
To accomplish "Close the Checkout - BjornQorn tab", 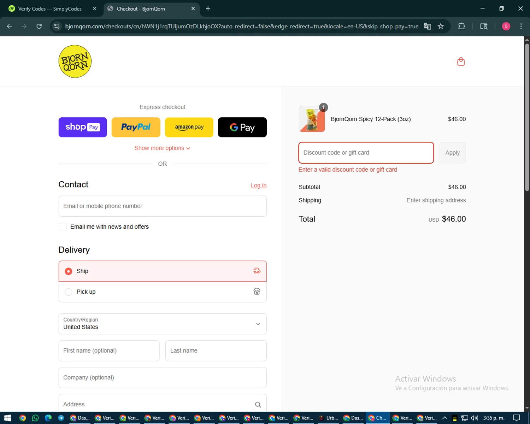I will [x=193, y=8].
